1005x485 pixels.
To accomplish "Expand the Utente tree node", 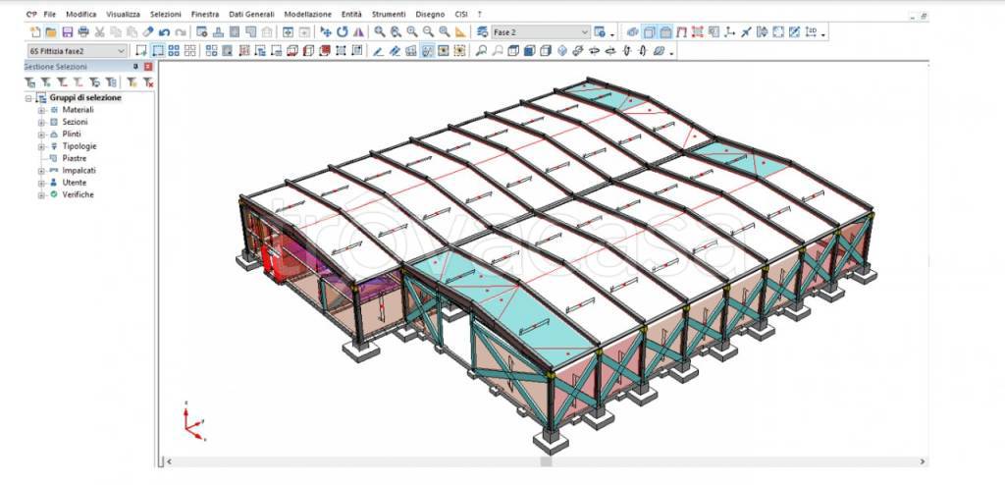I will point(41,183).
